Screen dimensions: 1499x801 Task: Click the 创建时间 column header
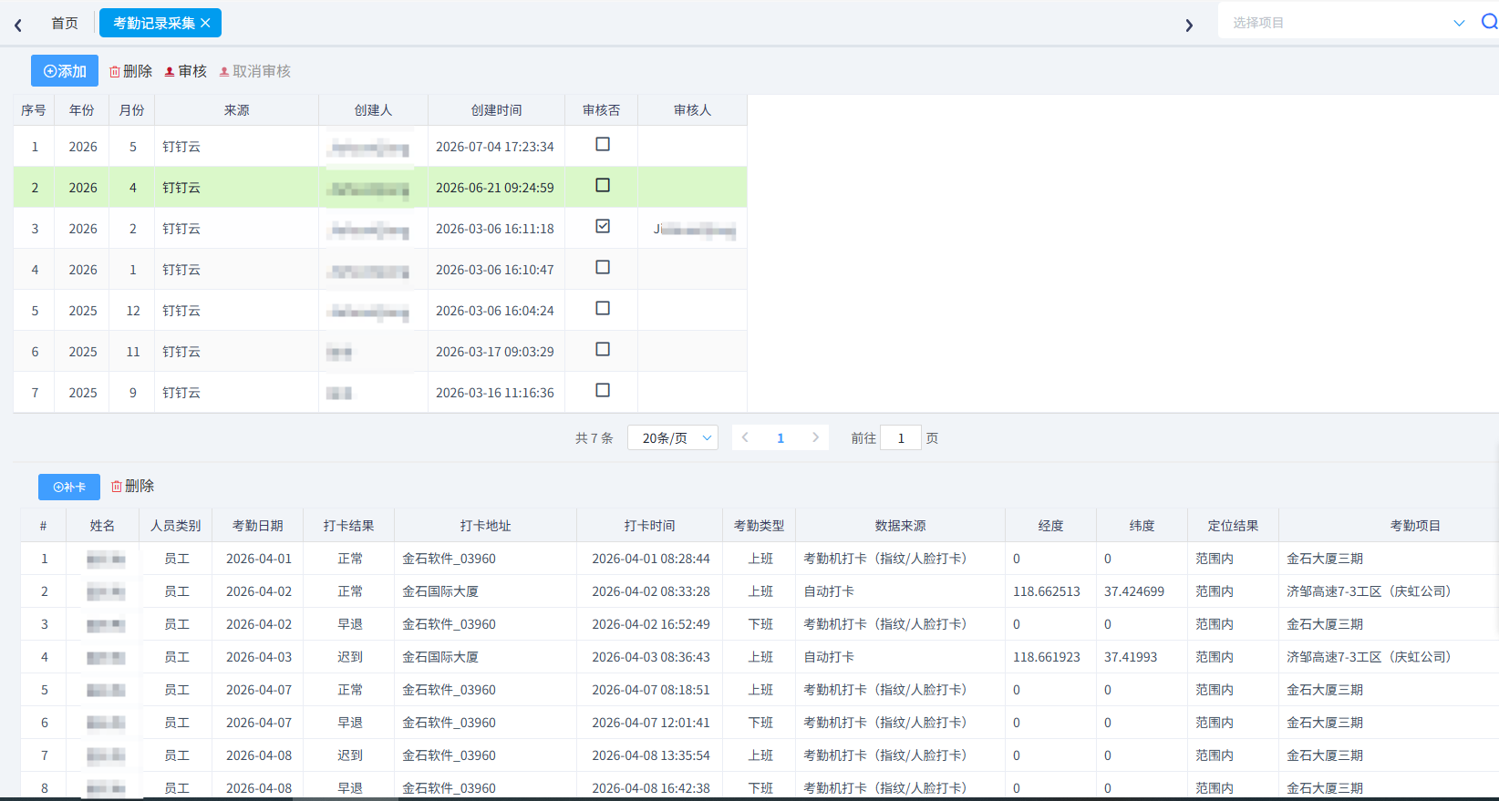point(497,110)
